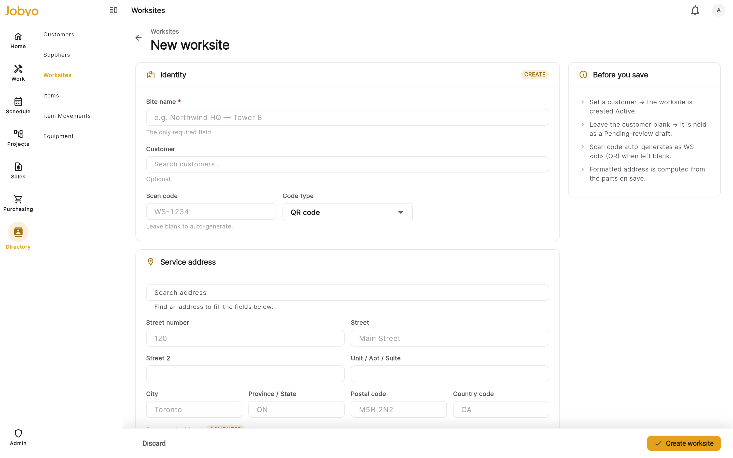Open Suppliers in the Directory menu
Viewport: 733px width, 458px height.
pyautogui.click(x=57, y=55)
